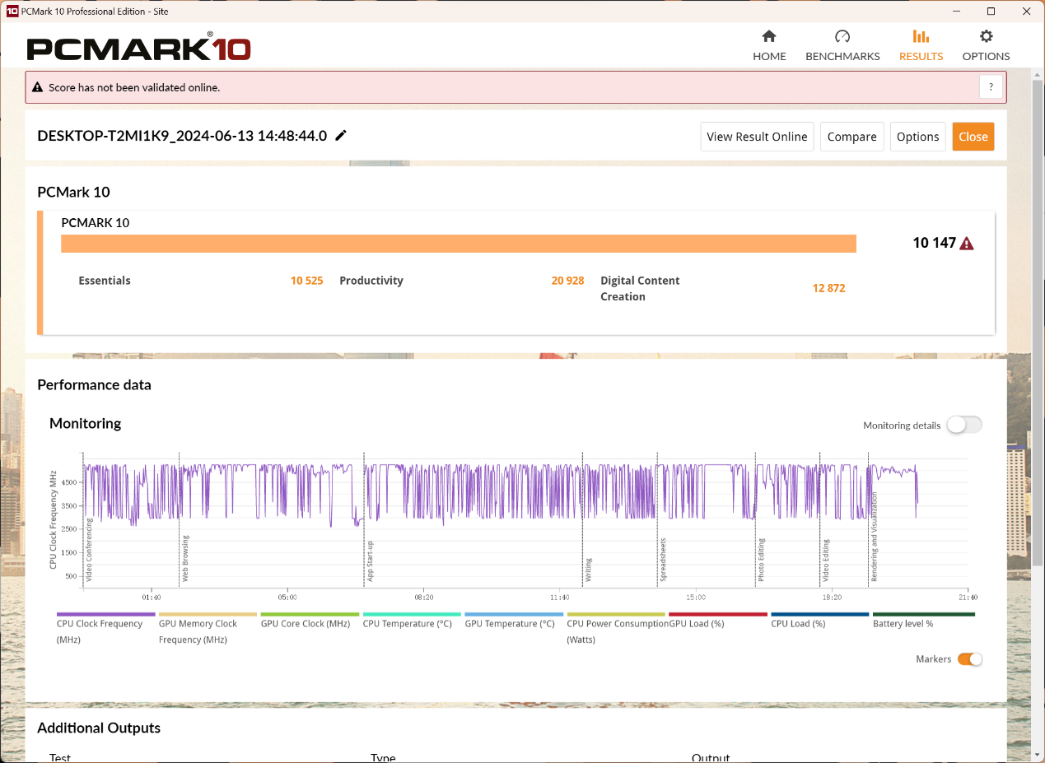Click the PCMARK 10 logo
The image size is (1045, 763).
[138, 47]
